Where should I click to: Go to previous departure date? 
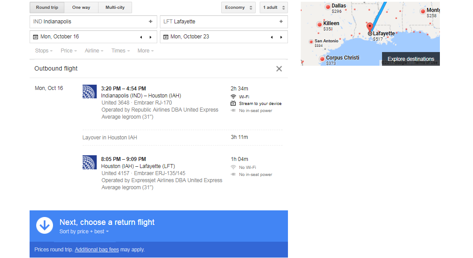coord(141,37)
